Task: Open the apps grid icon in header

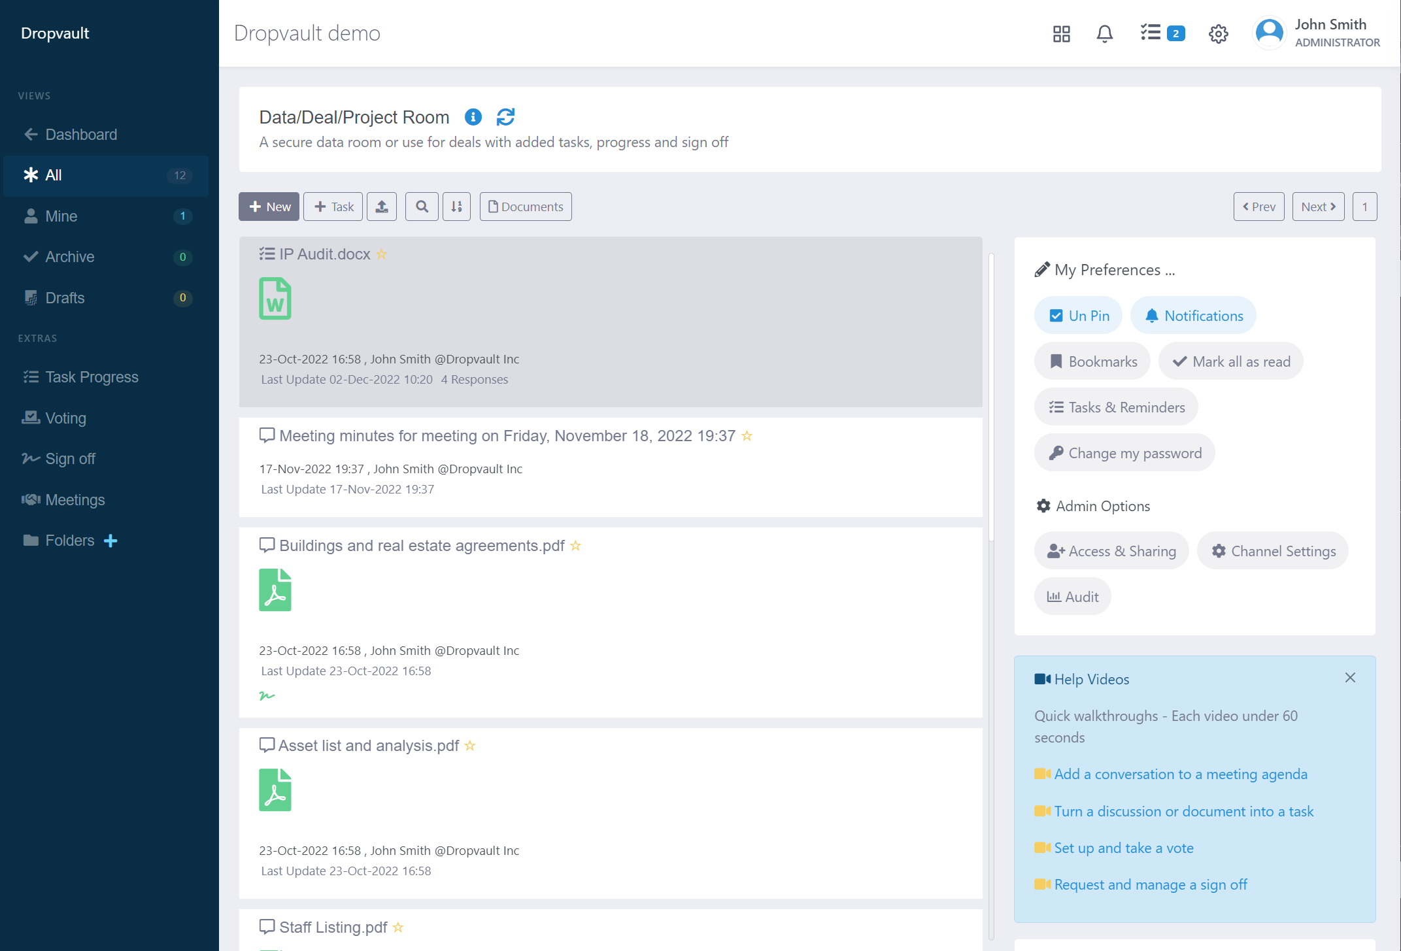Action: tap(1061, 33)
